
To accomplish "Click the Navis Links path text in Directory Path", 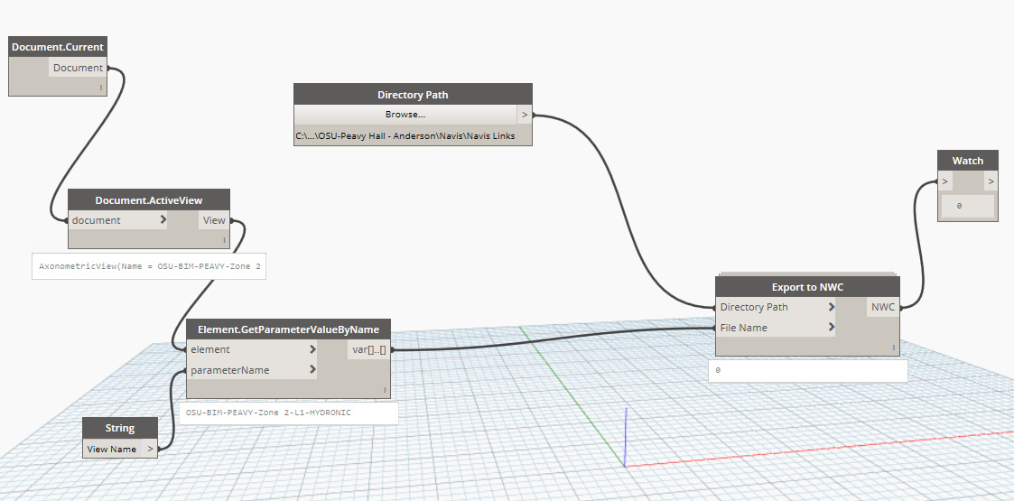I will pyautogui.click(x=405, y=135).
